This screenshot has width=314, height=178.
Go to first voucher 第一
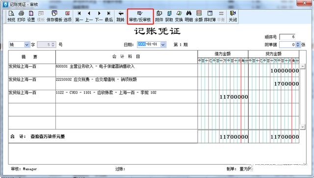pos(79,16)
